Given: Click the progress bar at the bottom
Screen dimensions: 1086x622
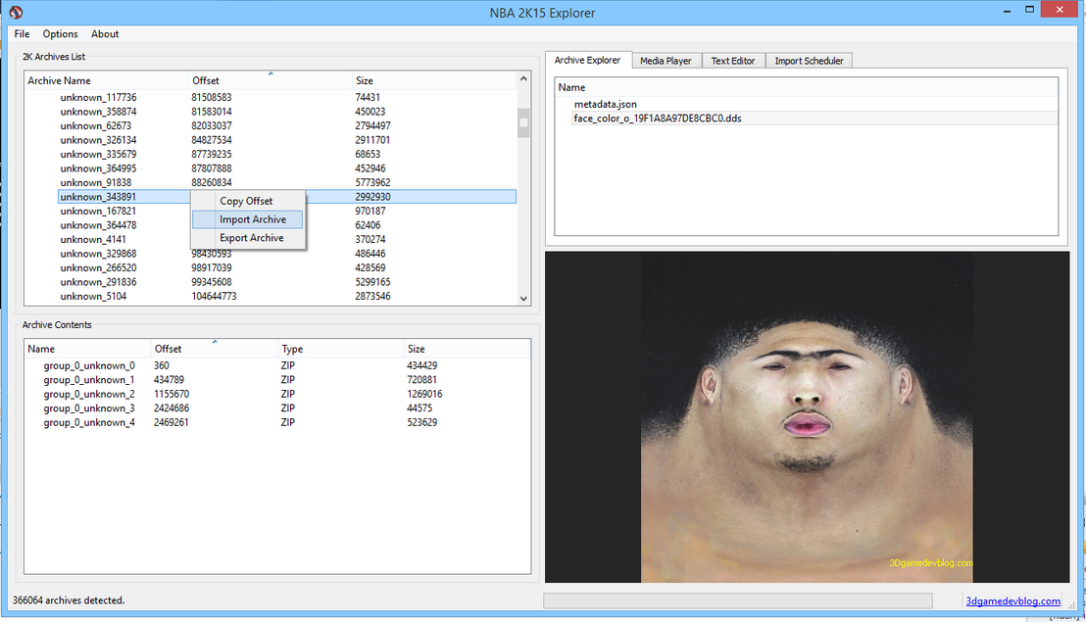Looking at the screenshot, I should (x=738, y=600).
